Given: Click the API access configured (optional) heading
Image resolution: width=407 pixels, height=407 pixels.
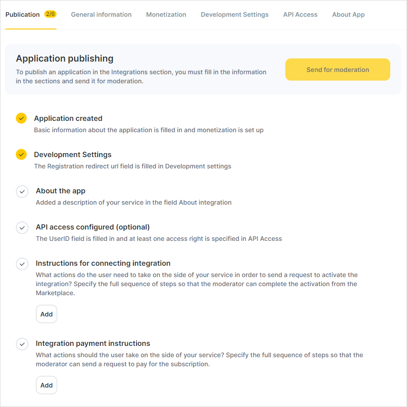Looking at the screenshot, I should (93, 227).
